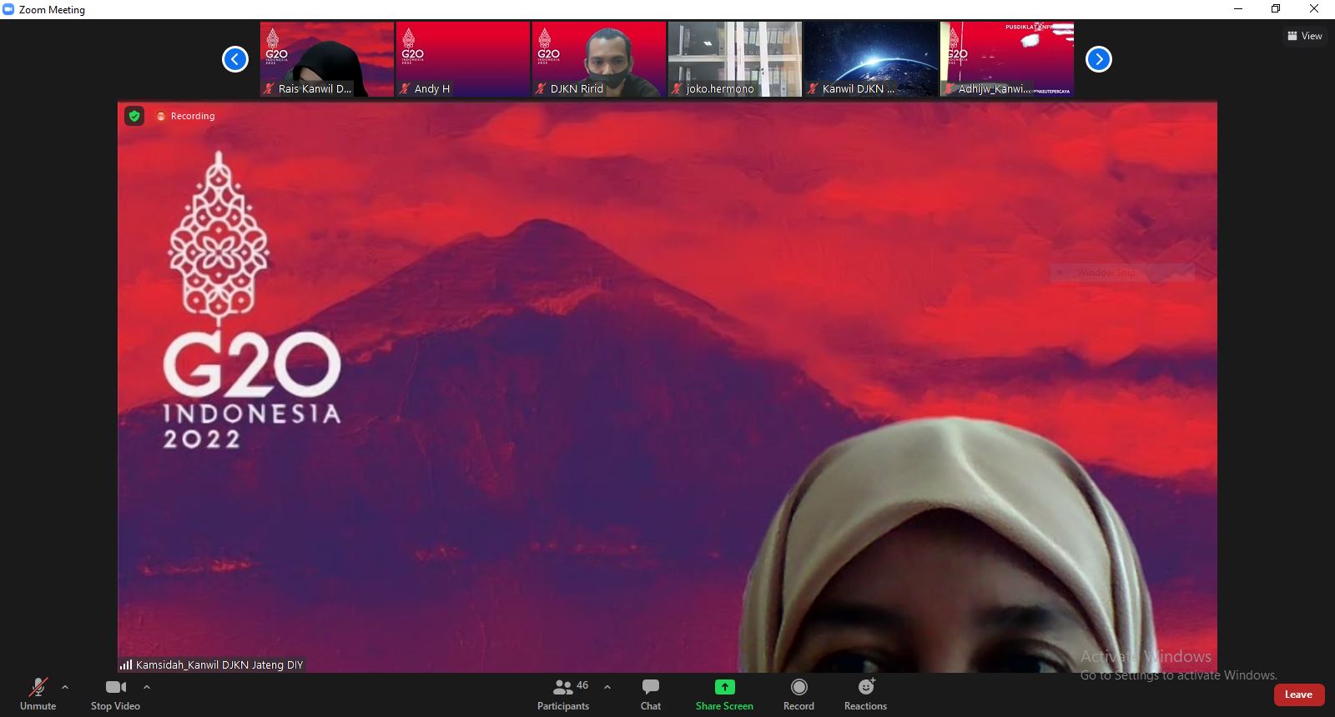
Task: Start recording with Record button
Action: click(798, 694)
